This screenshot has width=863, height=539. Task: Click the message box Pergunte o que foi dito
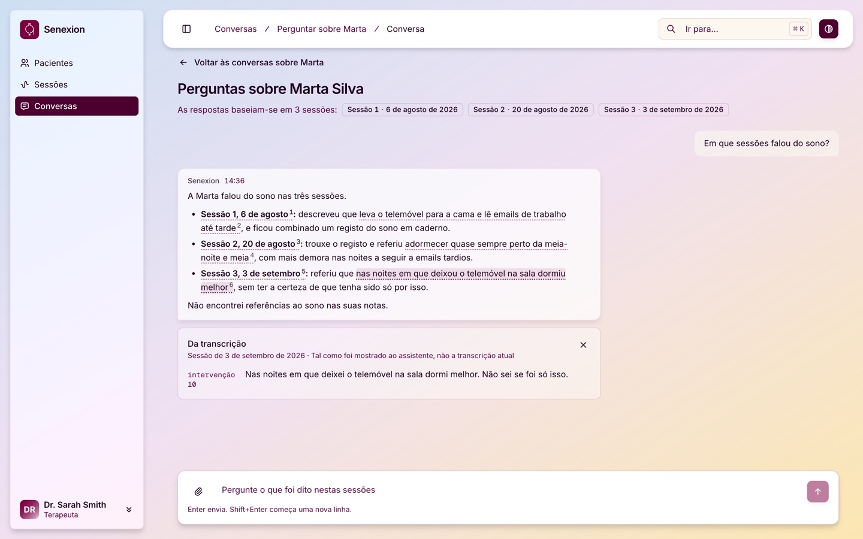click(508, 490)
